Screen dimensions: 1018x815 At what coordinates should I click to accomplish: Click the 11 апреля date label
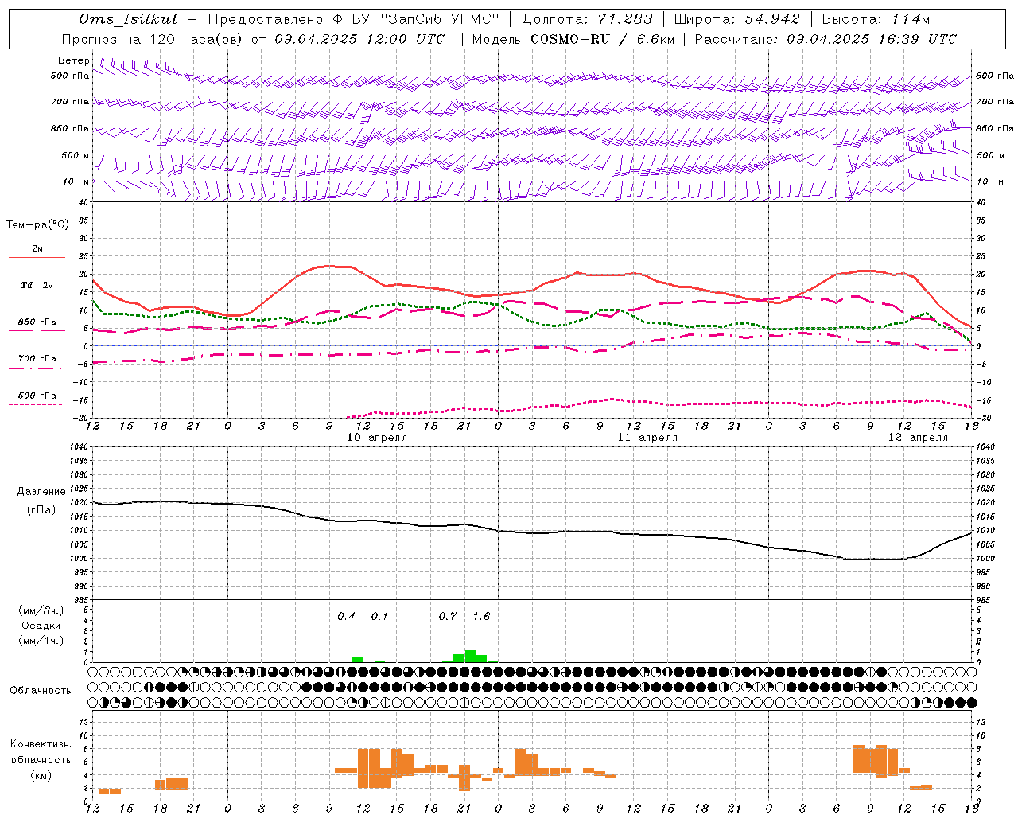(647, 438)
